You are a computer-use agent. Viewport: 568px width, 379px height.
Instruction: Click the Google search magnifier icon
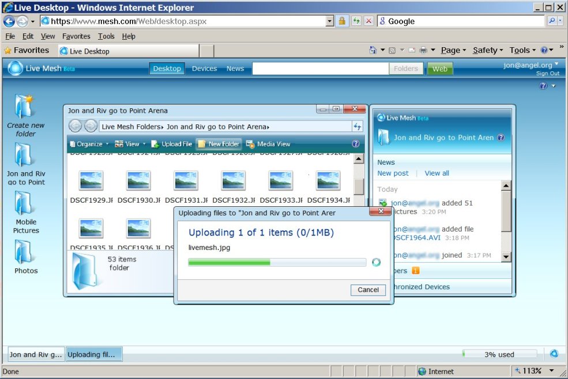[552, 21]
